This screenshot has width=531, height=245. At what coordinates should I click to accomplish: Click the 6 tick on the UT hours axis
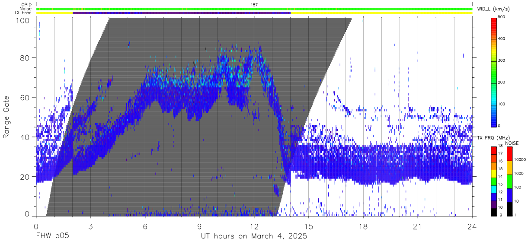pyautogui.click(x=145, y=227)
